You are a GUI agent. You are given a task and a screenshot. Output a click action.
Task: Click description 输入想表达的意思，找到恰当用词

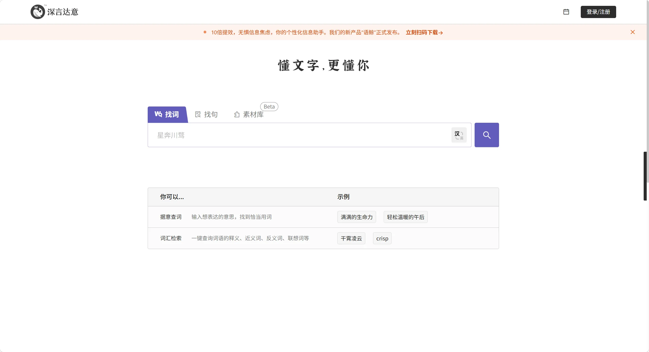(231, 217)
